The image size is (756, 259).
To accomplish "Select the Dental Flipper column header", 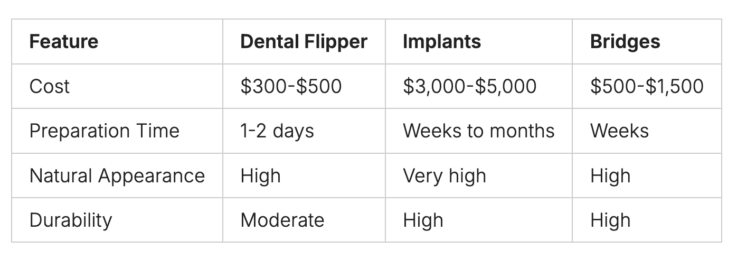I will pos(304,42).
